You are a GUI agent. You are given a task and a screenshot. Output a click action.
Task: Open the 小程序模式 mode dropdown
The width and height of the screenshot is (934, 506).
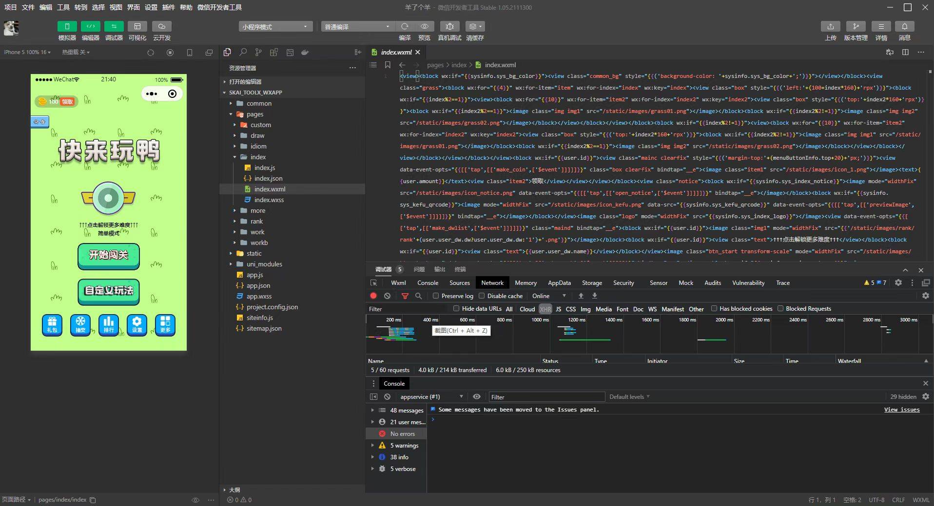[275, 26]
